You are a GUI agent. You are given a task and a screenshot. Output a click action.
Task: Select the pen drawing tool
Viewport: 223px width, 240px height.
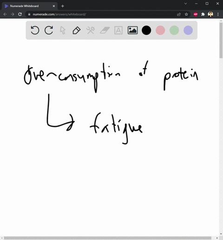77,30
